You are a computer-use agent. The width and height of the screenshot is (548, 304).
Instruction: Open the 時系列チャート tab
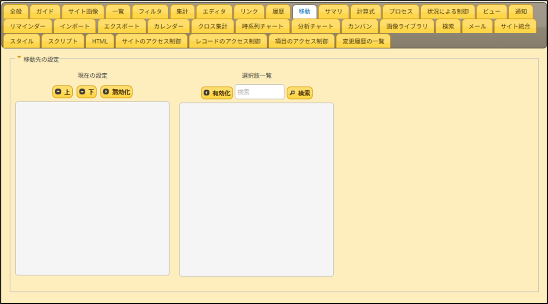pos(262,26)
